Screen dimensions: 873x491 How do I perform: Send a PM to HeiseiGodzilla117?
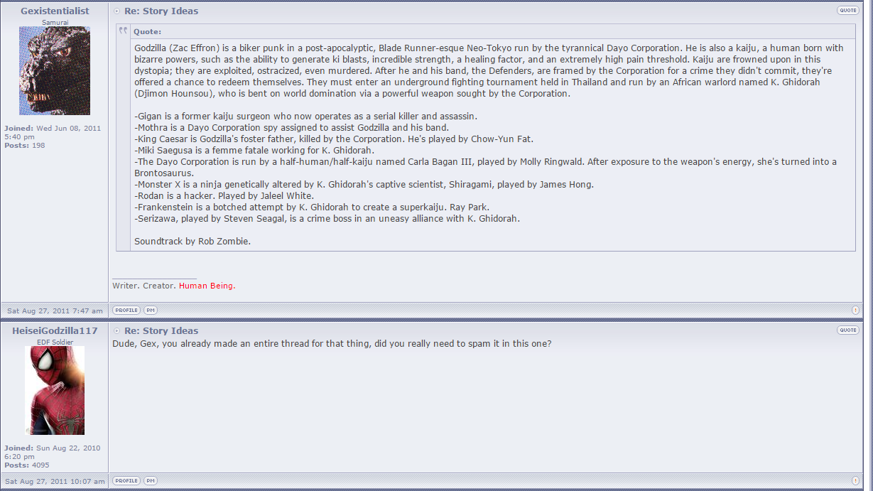coord(151,480)
